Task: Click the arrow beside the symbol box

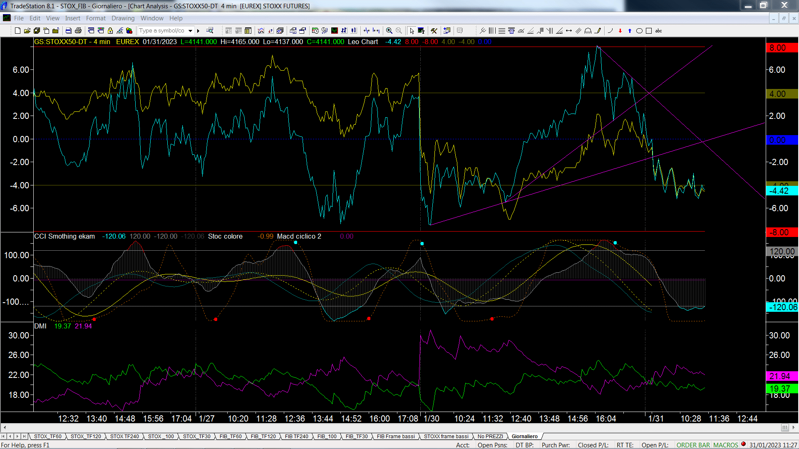Action: coord(199,31)
